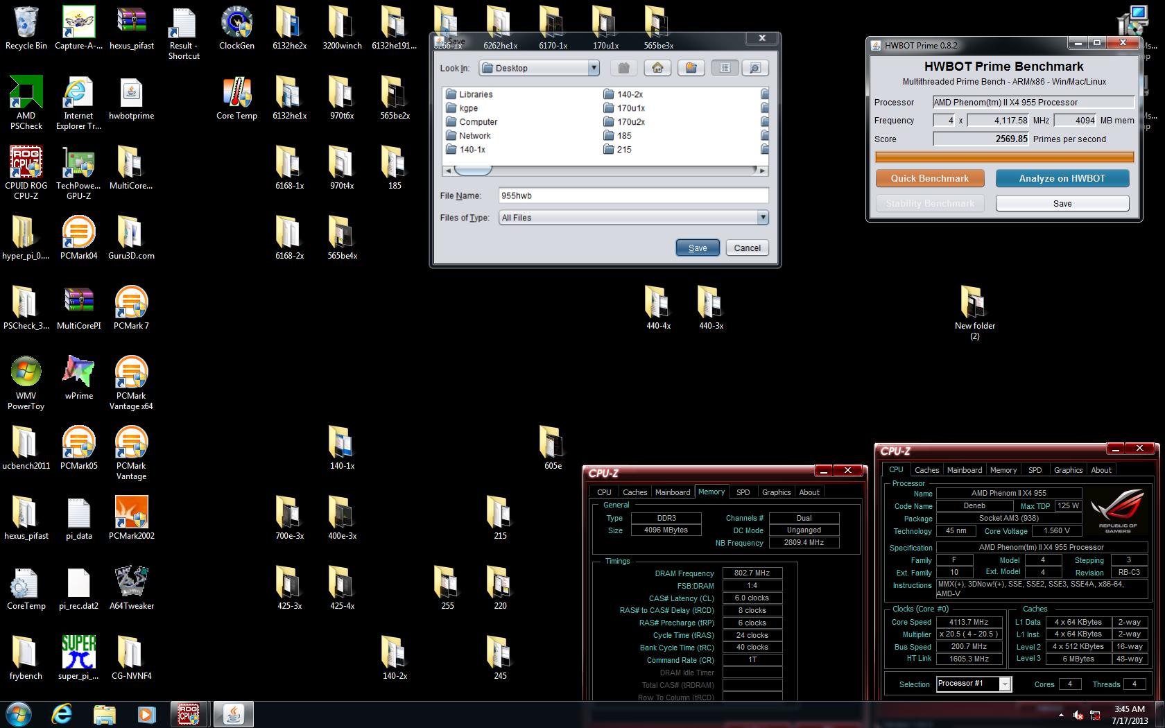Switch Save dialog to Details view

pos(755,68)
